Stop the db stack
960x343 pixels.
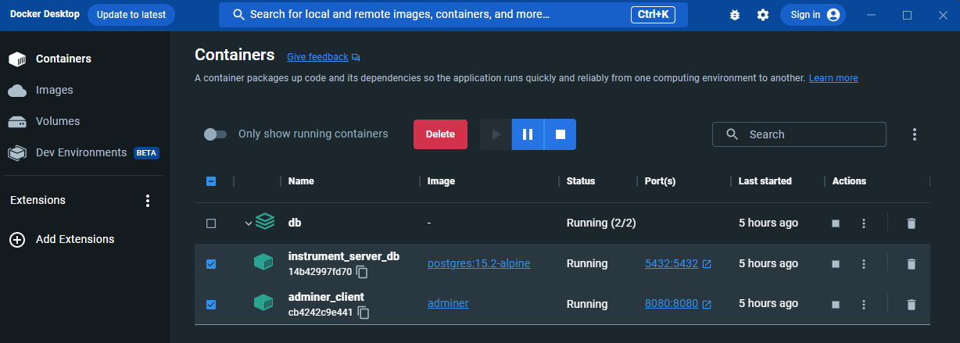tap(836, 223)
